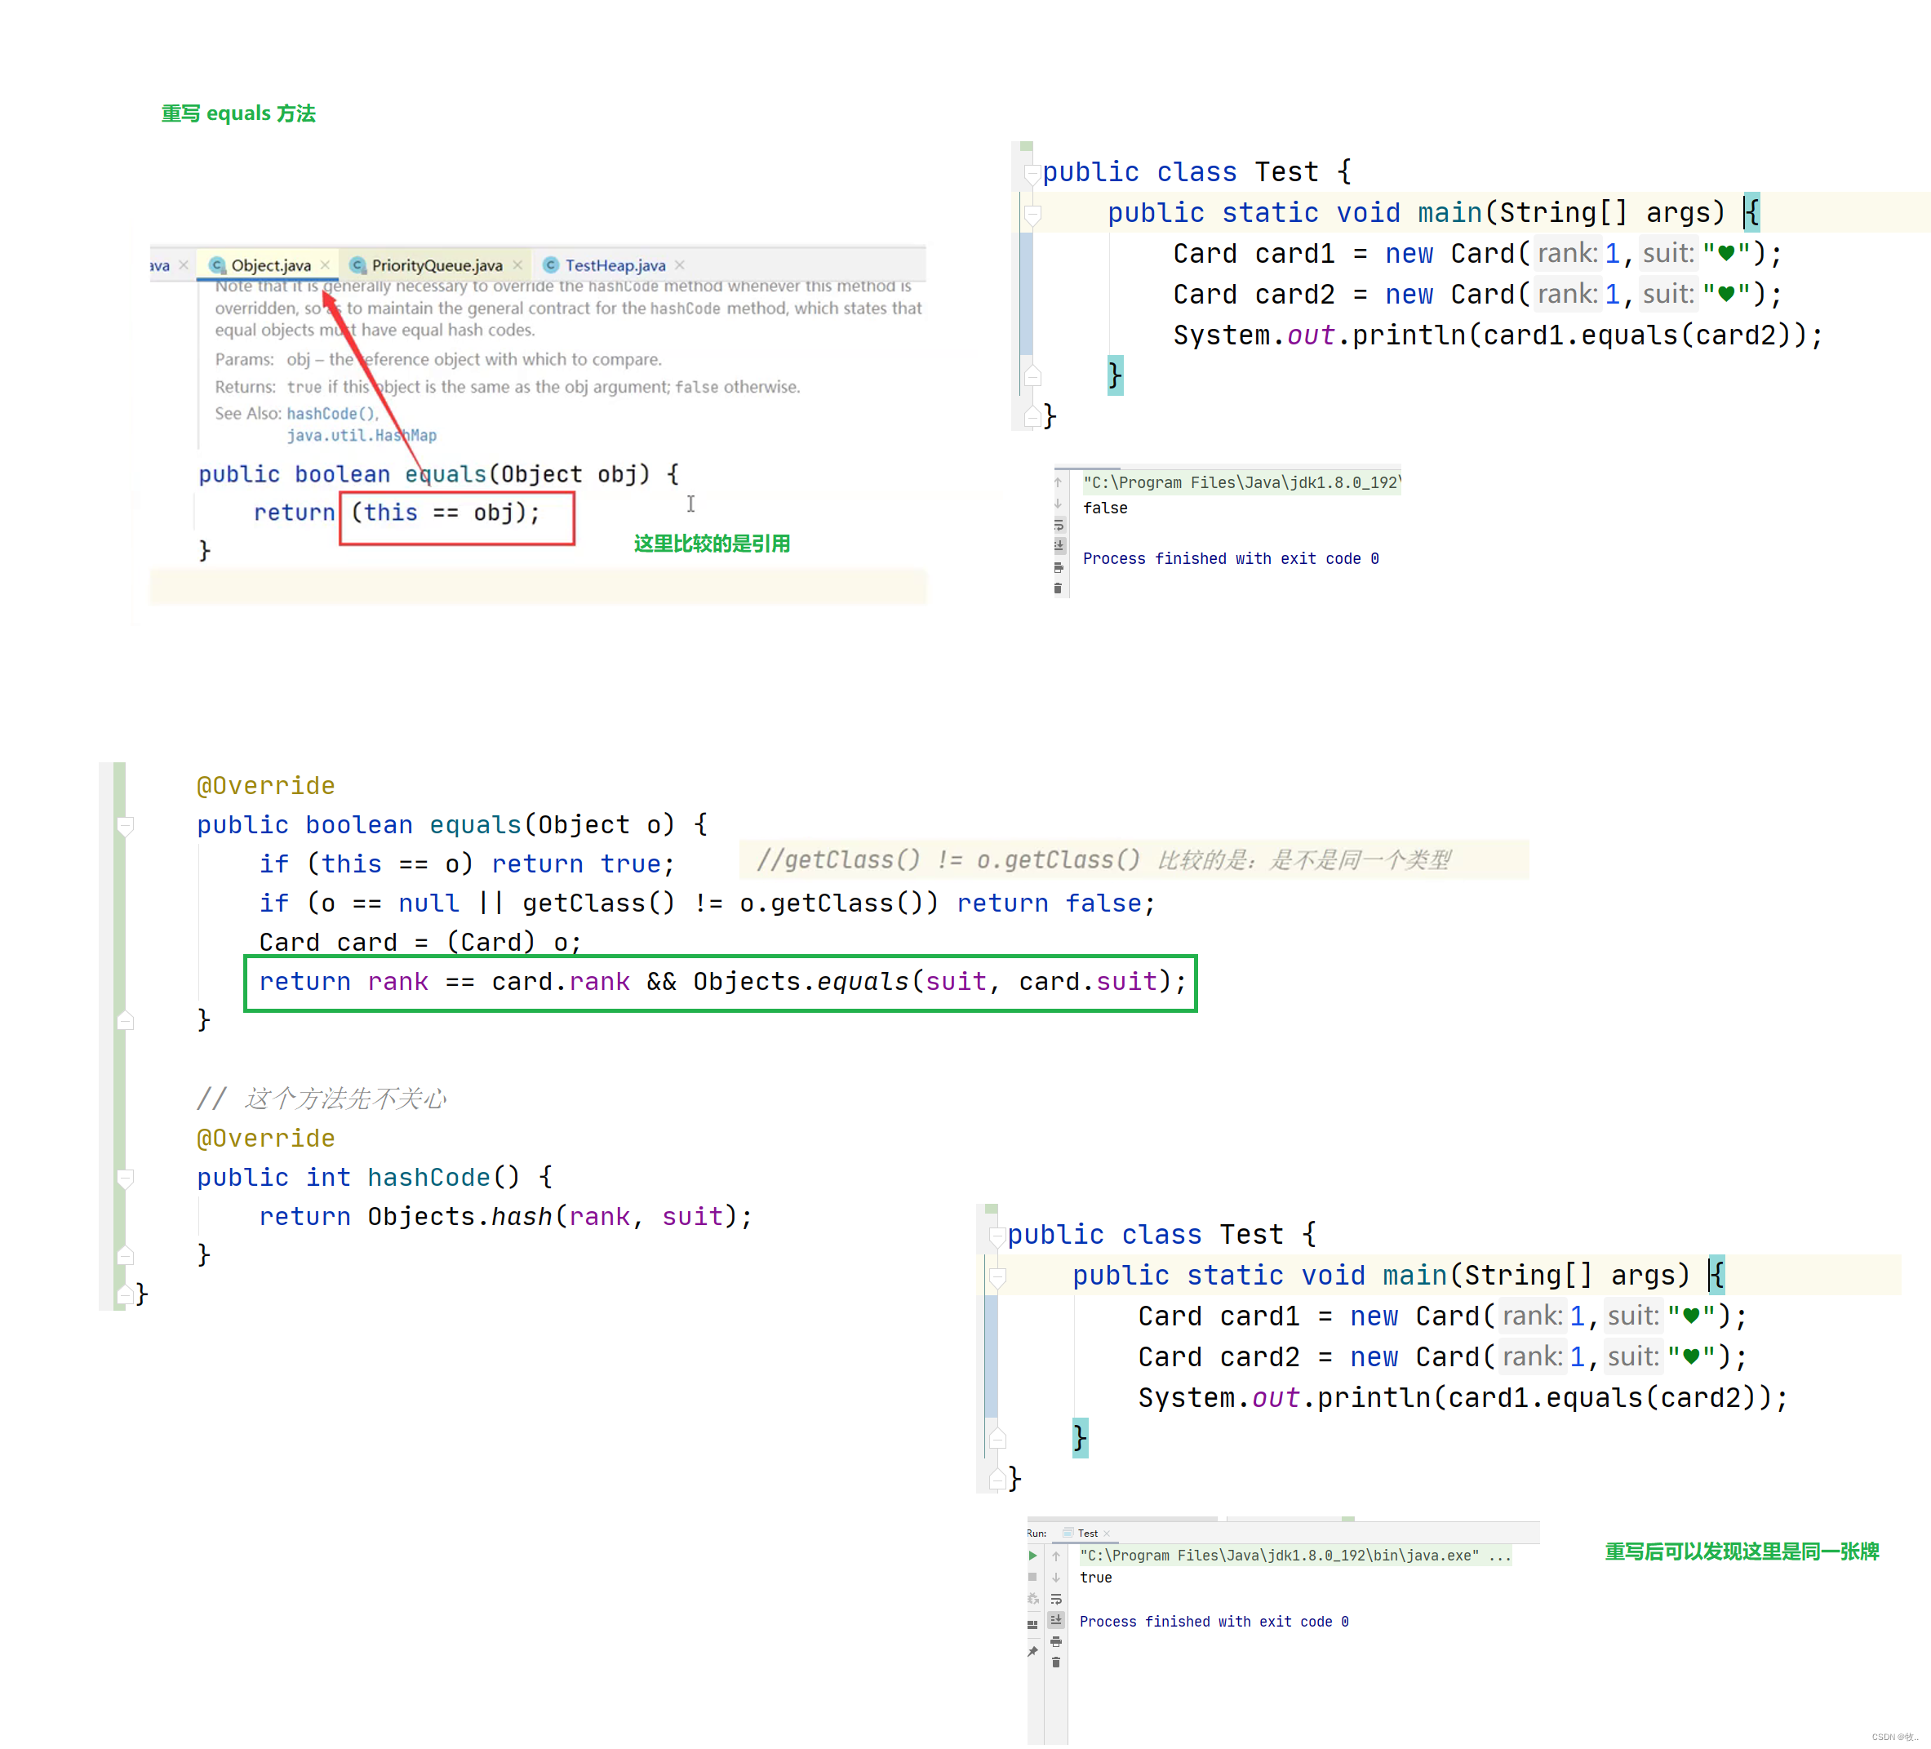Click the first @Override annotation above equals
The height and width of the screenshot is (1749, 1931).
(265, 785)
